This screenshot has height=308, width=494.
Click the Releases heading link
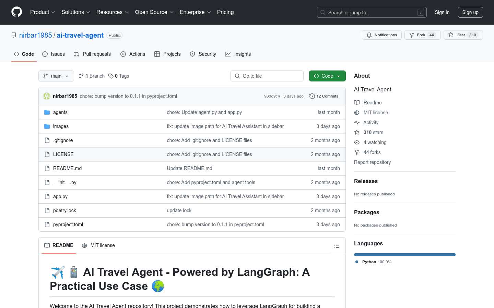pos(366,181)
